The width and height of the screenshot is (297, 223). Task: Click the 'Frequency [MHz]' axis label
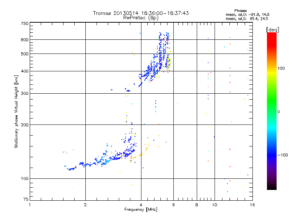(x=141, y=210)
